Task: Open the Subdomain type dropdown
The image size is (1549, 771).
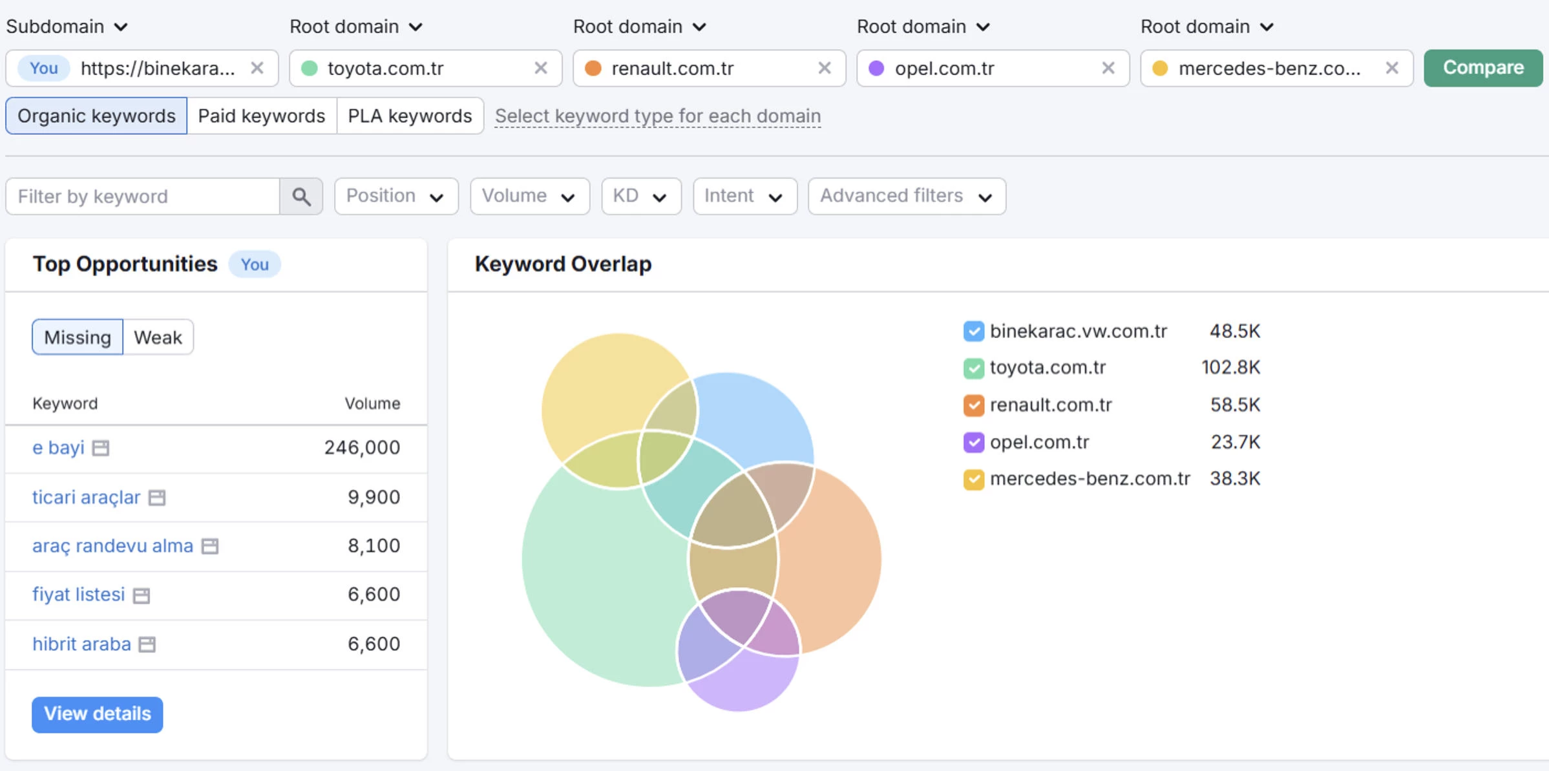Action: [67, 26]
